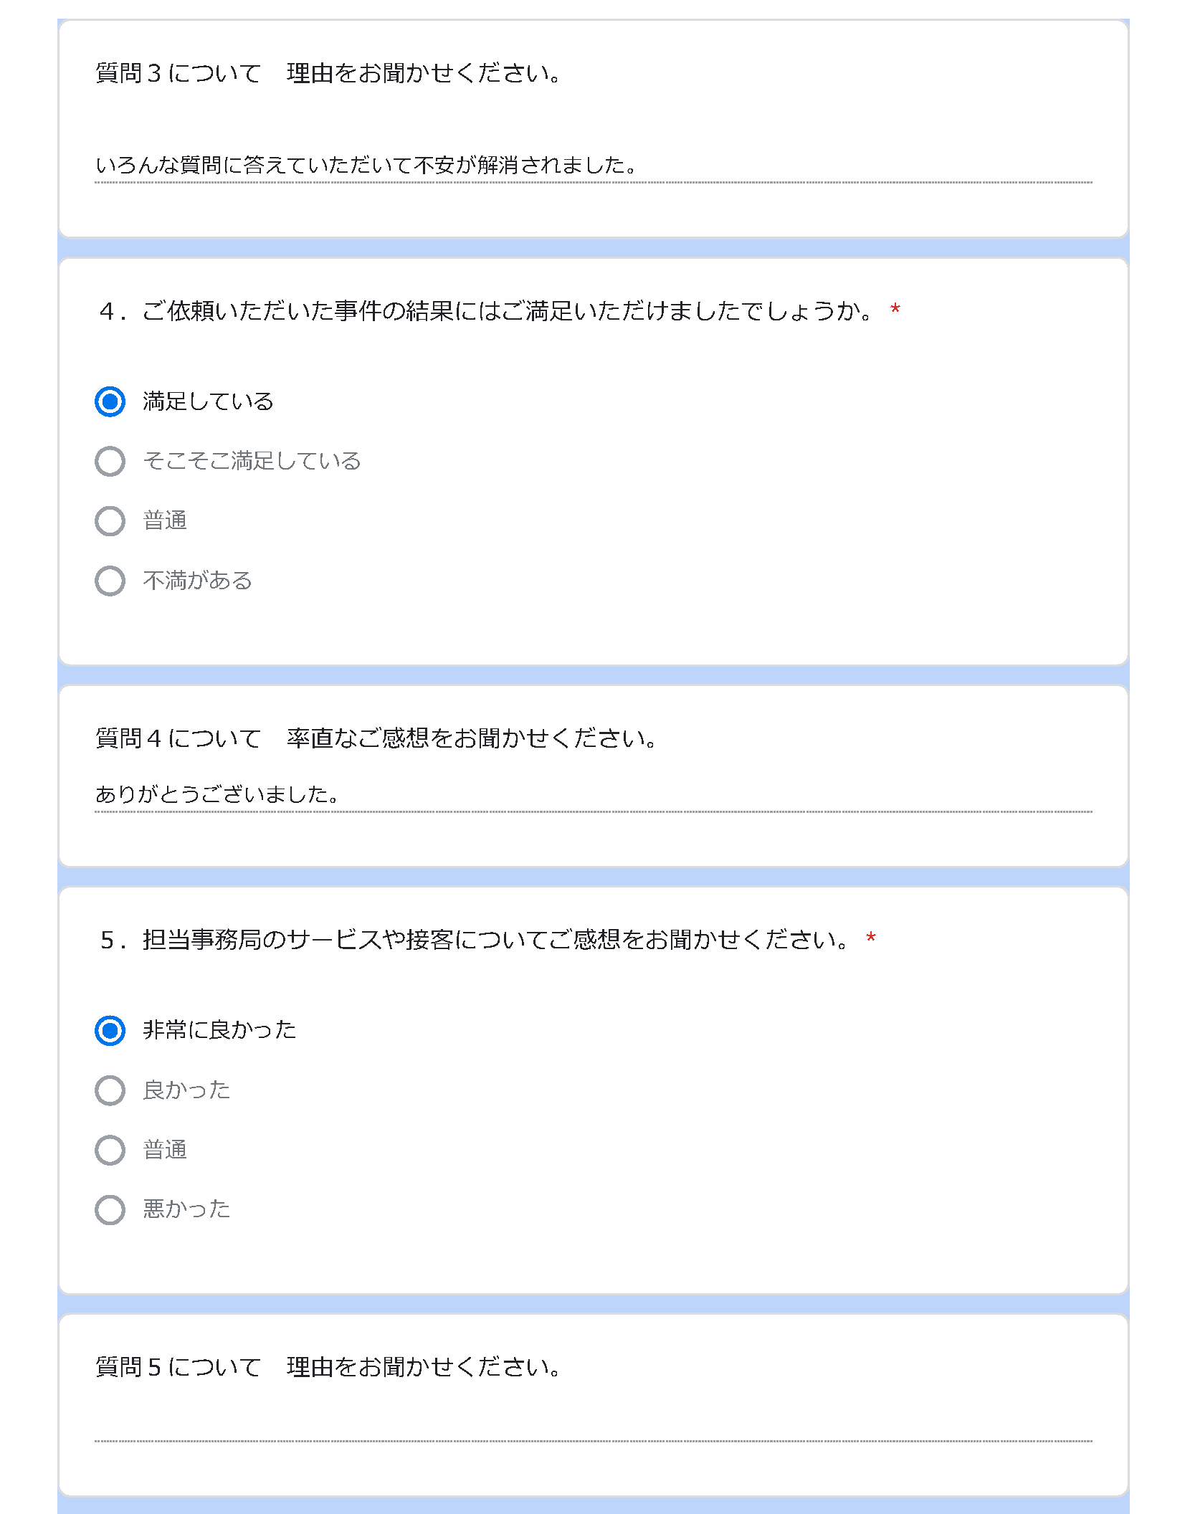Viewport: 1185px width, 1514px height.
Task: Click the 質問3 reason text field
Action: (593, 166)
